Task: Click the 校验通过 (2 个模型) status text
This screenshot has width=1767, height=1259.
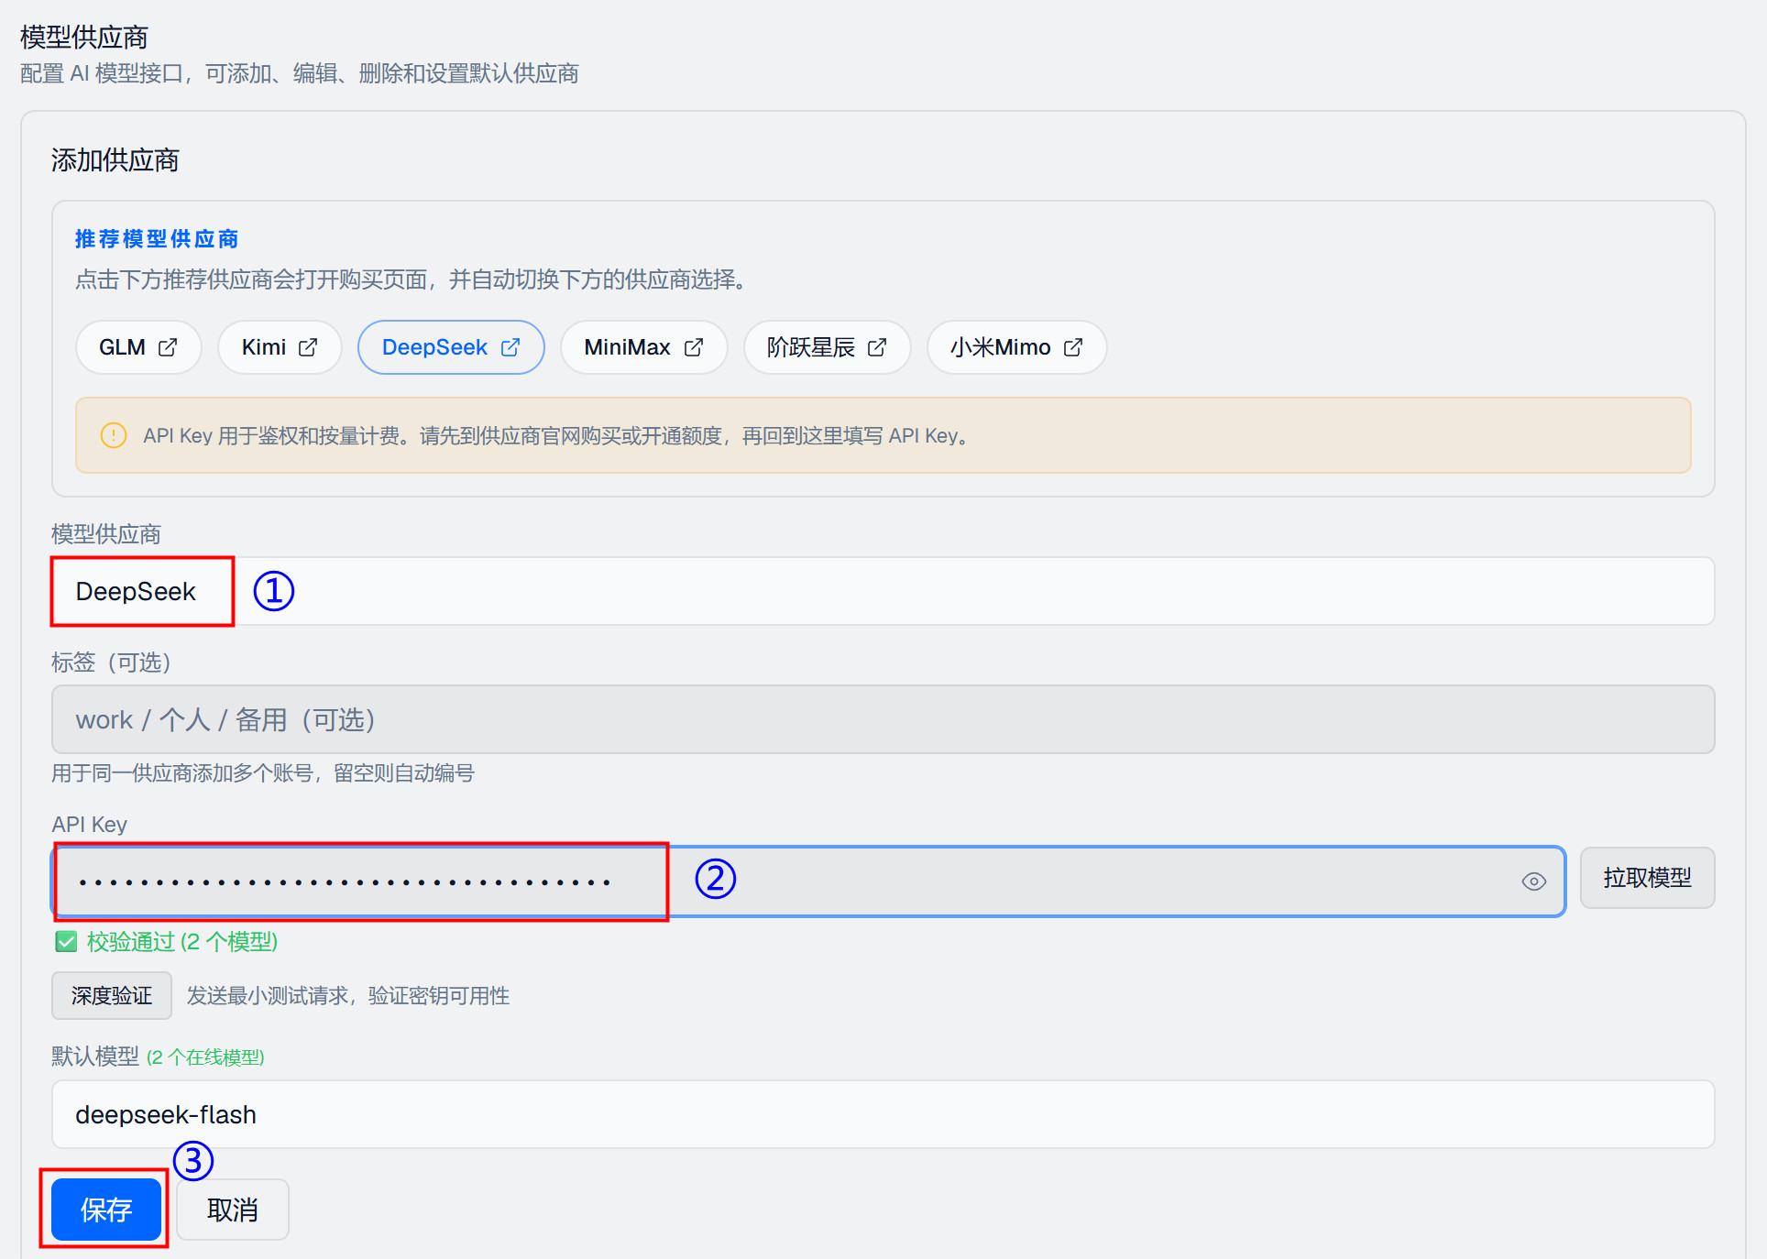Action: tap(182, 941)
